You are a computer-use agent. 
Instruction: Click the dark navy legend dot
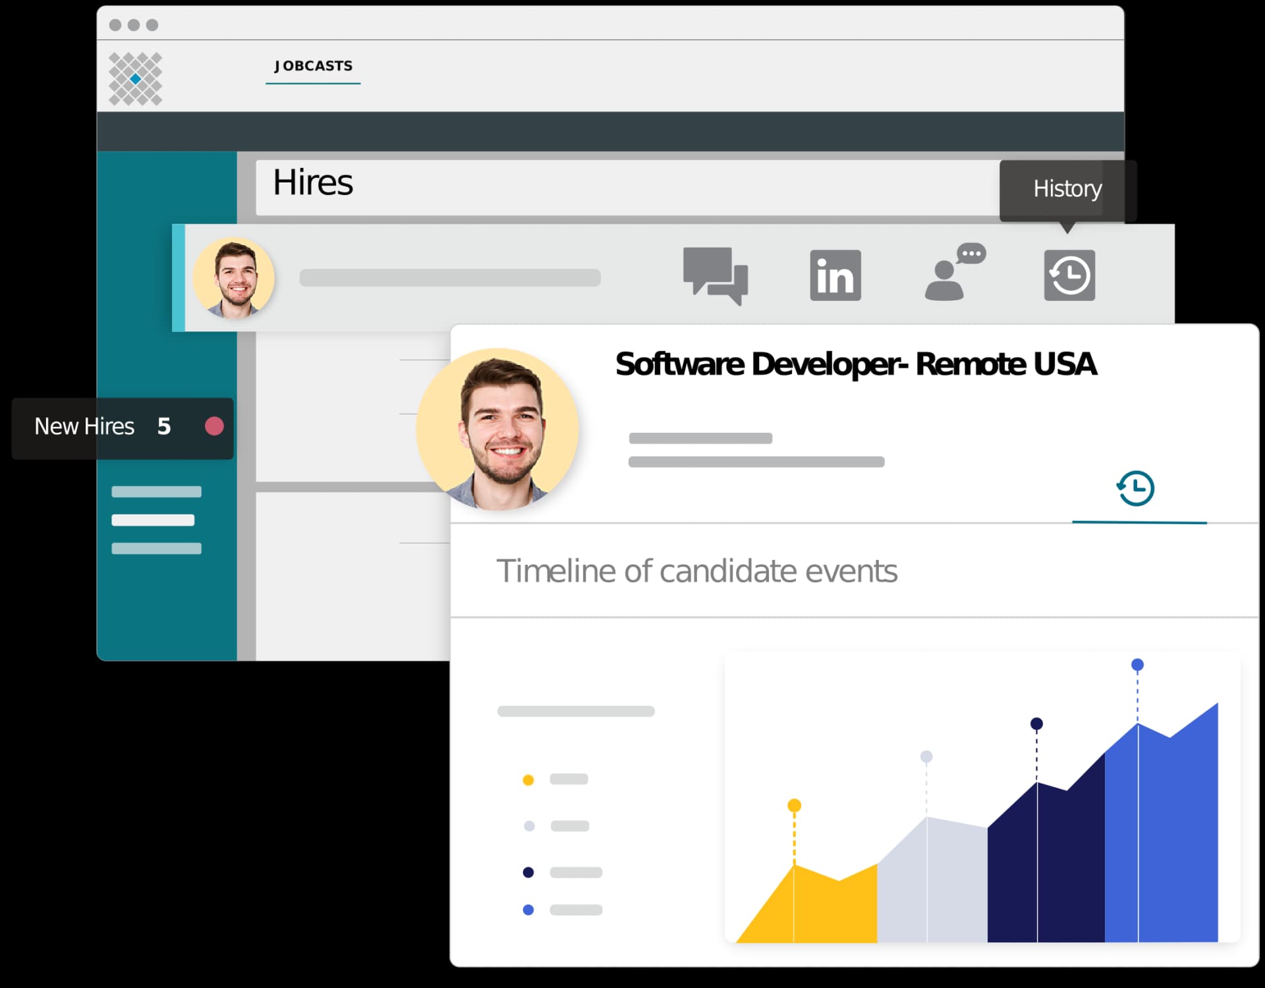click(528, 873)
